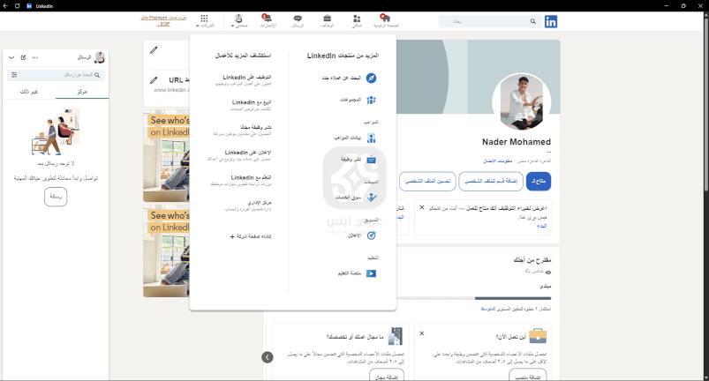
Task: Click building icon in industry card
Action: coord(396,336)
